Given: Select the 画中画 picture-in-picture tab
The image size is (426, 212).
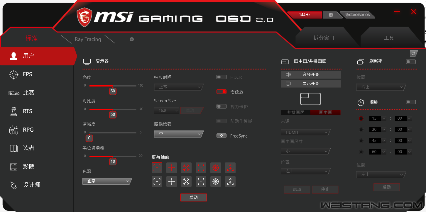Looking at the screenshot, I should (x=326, y=113).
